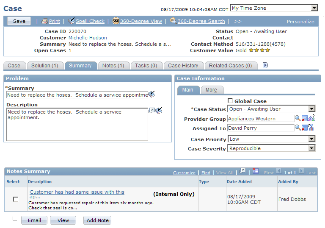Select the Main tab in Case Information

tap(188, 90)
